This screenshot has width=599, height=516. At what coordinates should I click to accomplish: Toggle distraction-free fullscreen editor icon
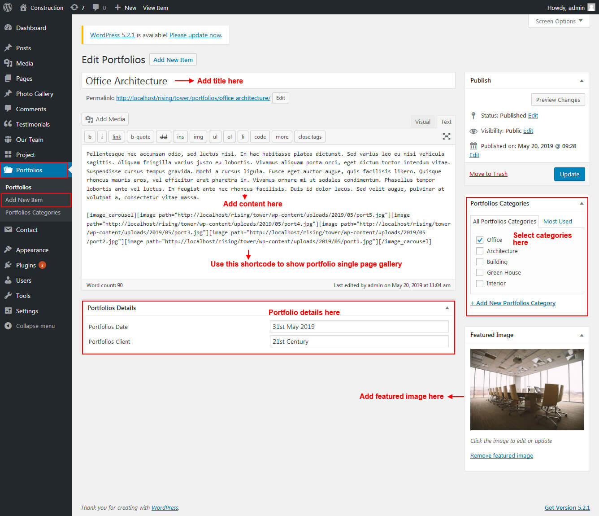(447, 136)
